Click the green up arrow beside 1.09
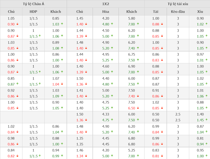Viewport: 210px width, 159px height. click(x=62, y=96)
